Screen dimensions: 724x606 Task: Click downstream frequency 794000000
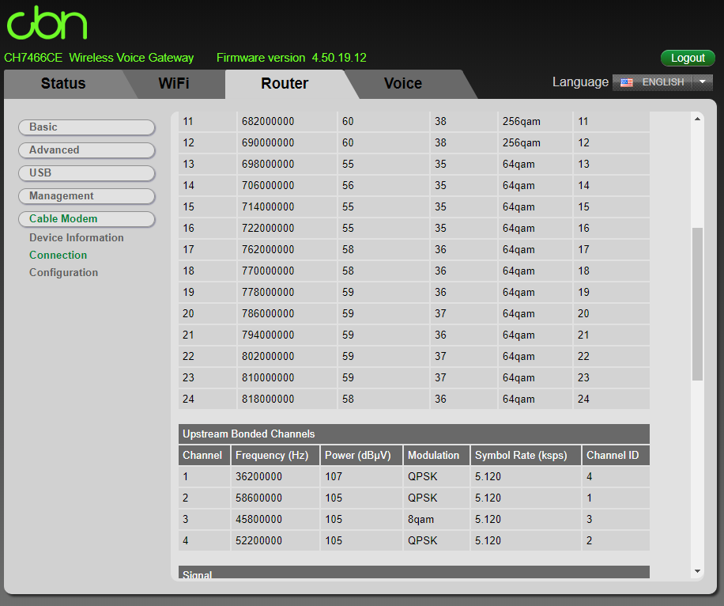(x=268, y=335)
